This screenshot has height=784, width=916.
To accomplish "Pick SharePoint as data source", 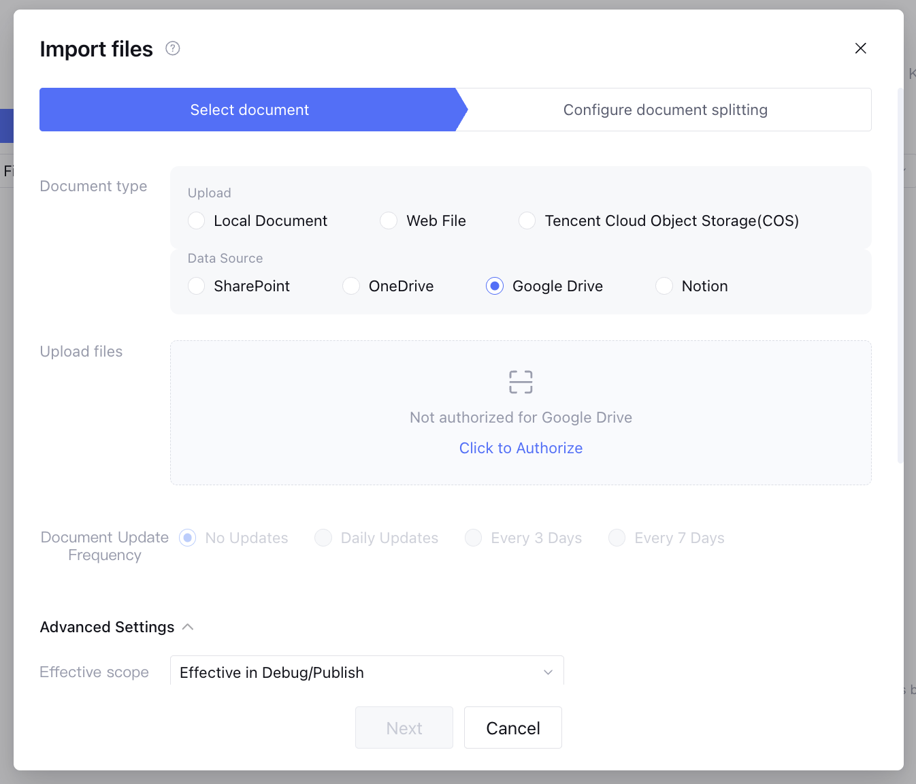I will pos(197,286).
